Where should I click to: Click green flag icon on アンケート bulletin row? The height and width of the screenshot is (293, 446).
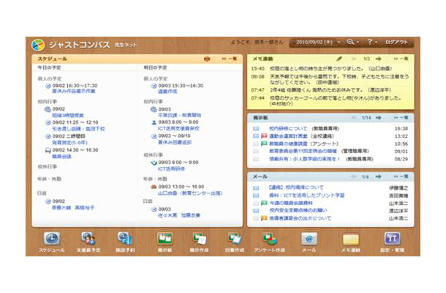tap(264, 144)
